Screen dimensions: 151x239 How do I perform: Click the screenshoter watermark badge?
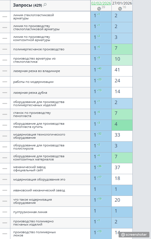[134, 235]
